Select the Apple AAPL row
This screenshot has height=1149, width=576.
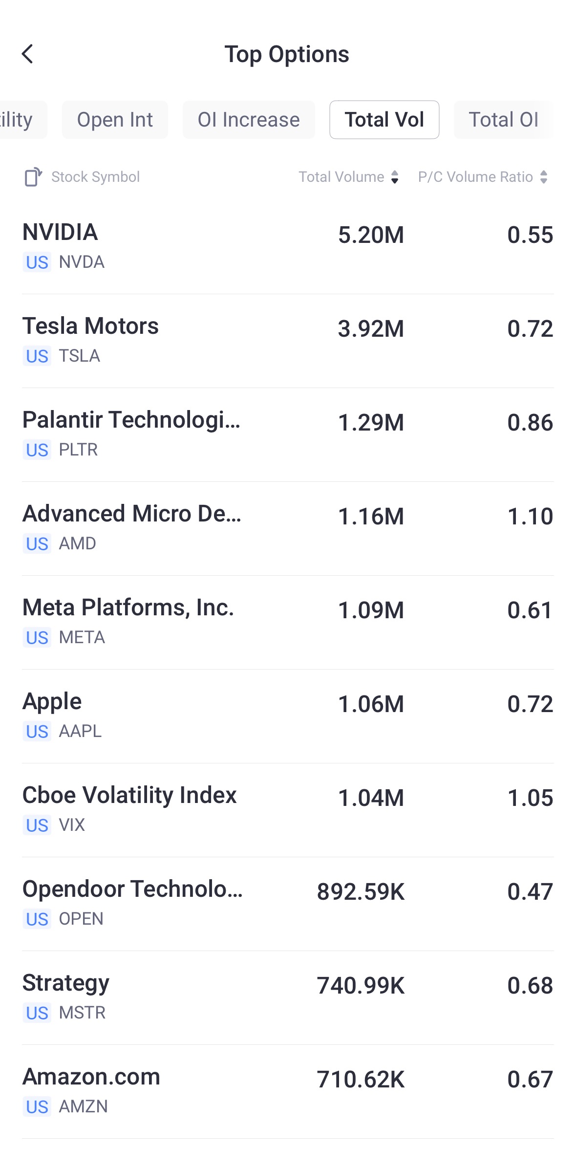[x=288, y=715]
